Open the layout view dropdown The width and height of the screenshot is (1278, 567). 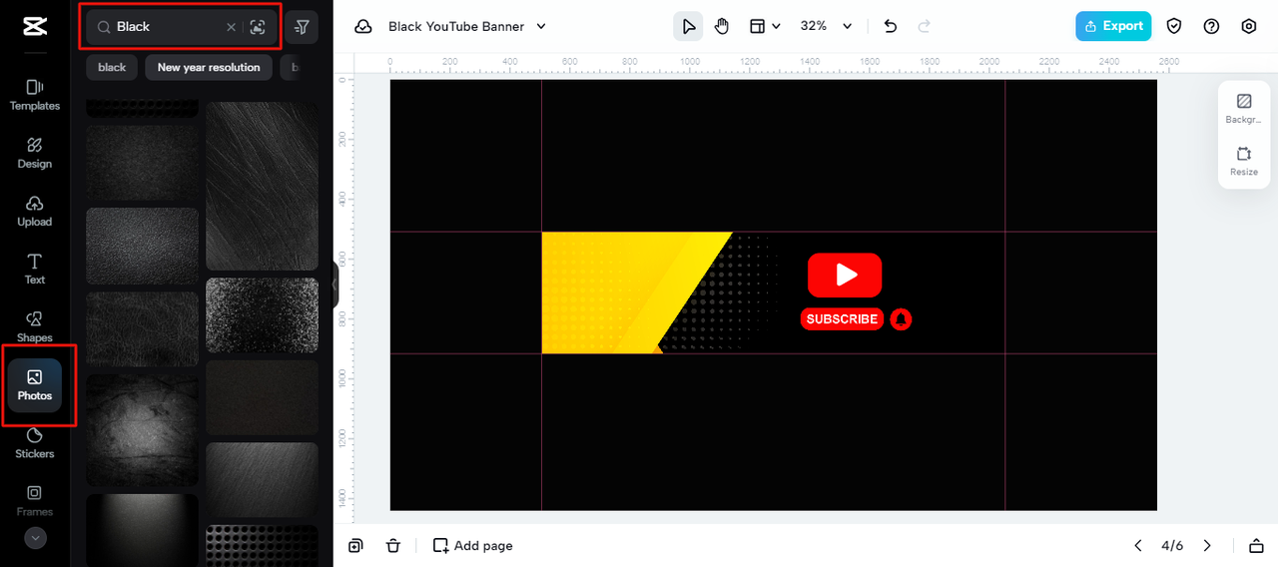[765, 26]
